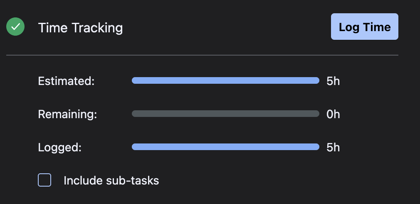Click the 5h value beside Estimated
Screen dimensions: 420x204
point(333,81)
